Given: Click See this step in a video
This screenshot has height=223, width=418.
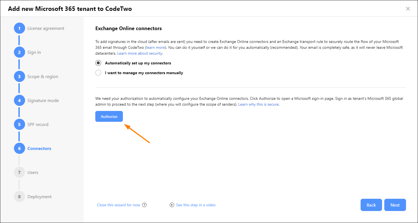Looking at the screenshot, I should point(196,205).
